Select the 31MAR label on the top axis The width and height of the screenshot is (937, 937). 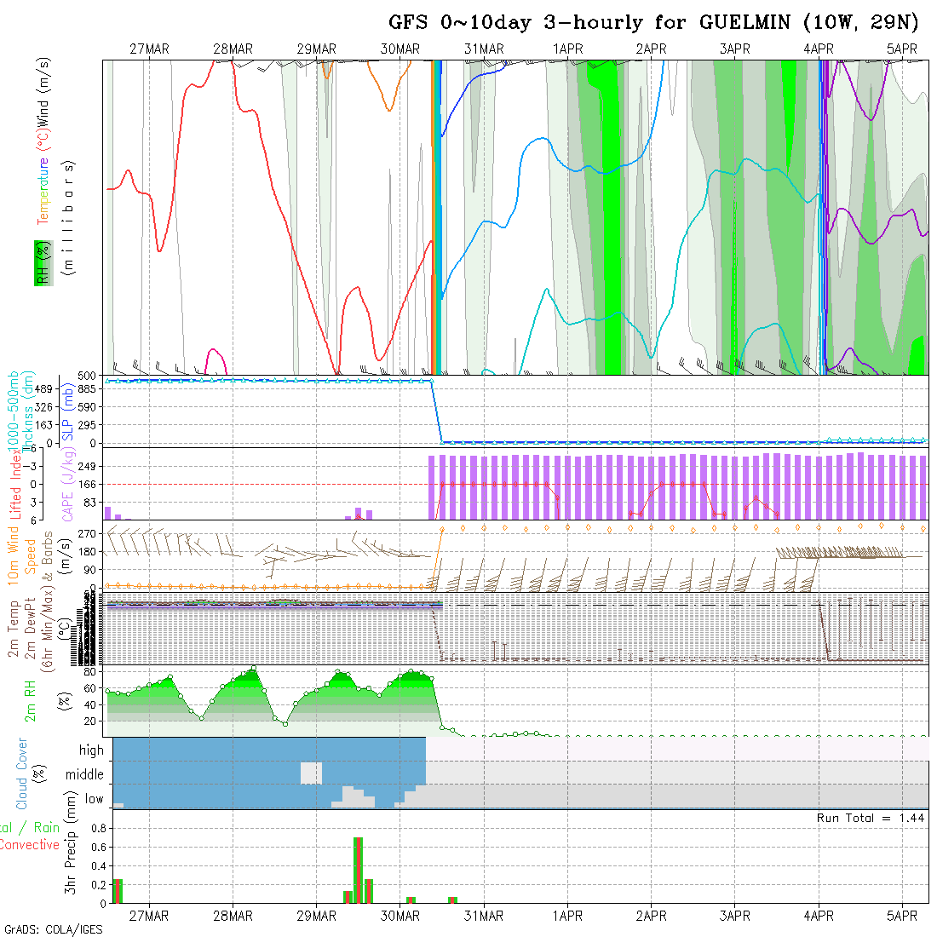click(484, 49)
